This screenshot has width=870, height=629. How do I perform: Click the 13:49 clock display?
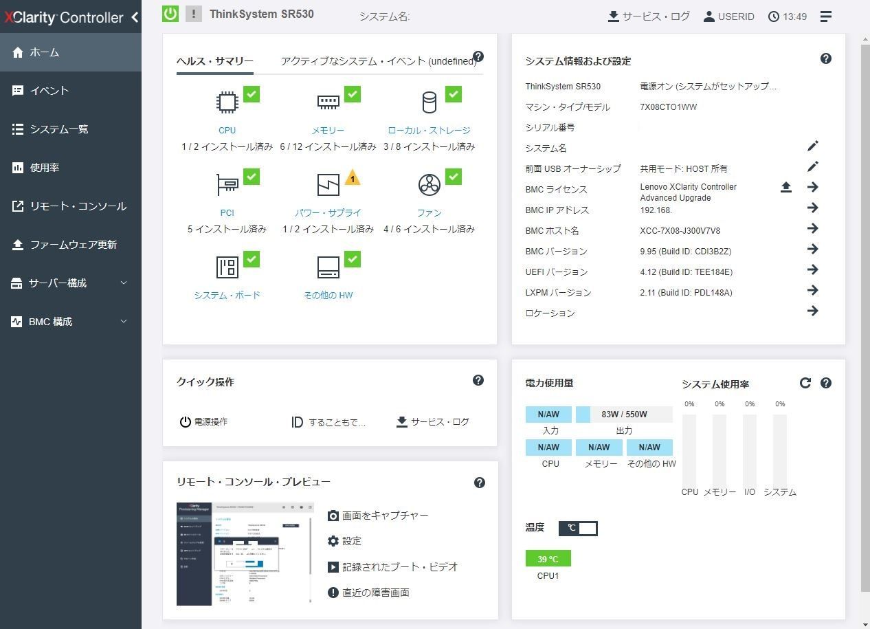click(x=788, y=16)
